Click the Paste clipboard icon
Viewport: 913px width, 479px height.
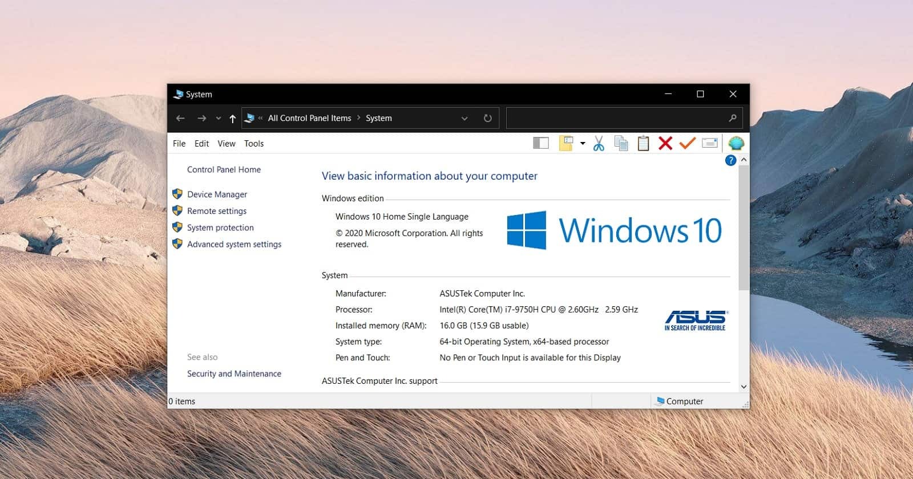pyautogui.click(x=643, y=144)
